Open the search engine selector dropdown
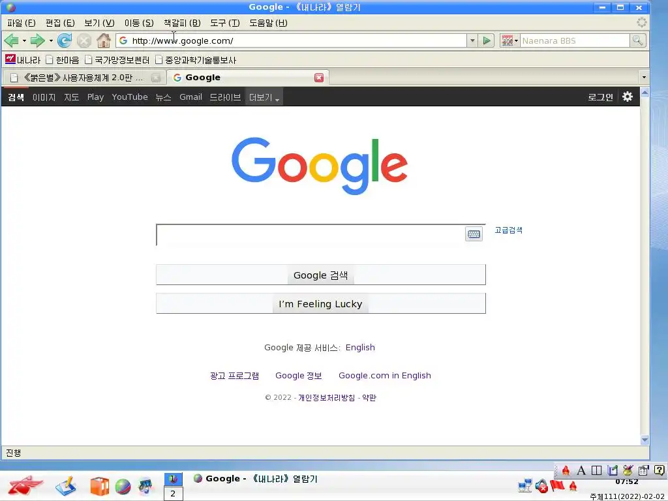 [509, 41]
